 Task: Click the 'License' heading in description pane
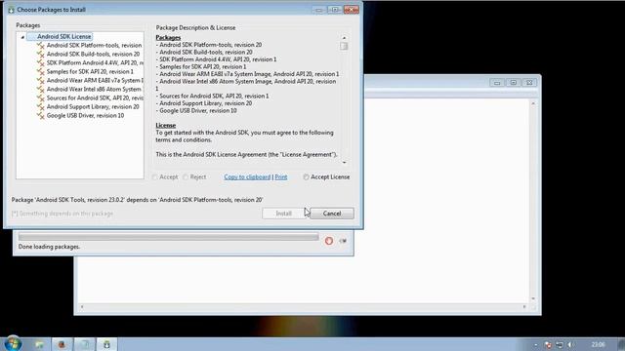[x=166, y=126]
